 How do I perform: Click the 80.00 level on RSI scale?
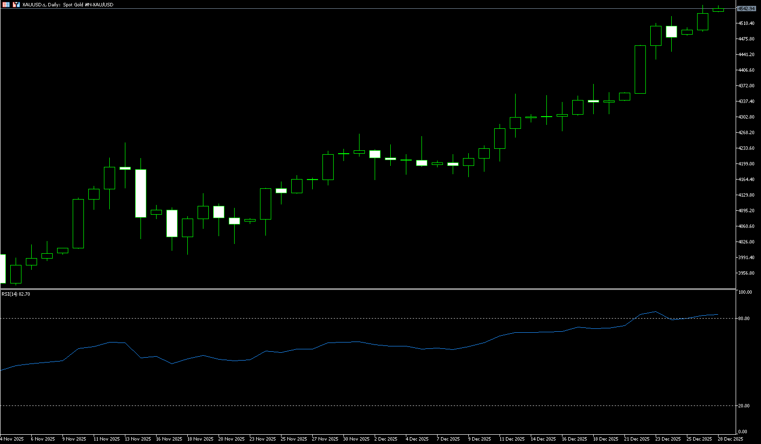[744, 319]
